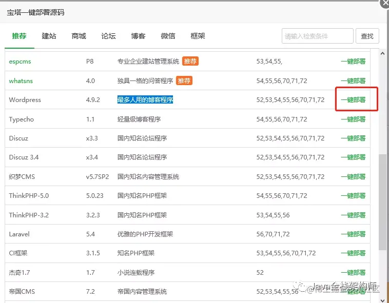Viewport: 389px width, 303px height.
Task: Click the 轻量级博客程序 description
Action: [139, 119]
